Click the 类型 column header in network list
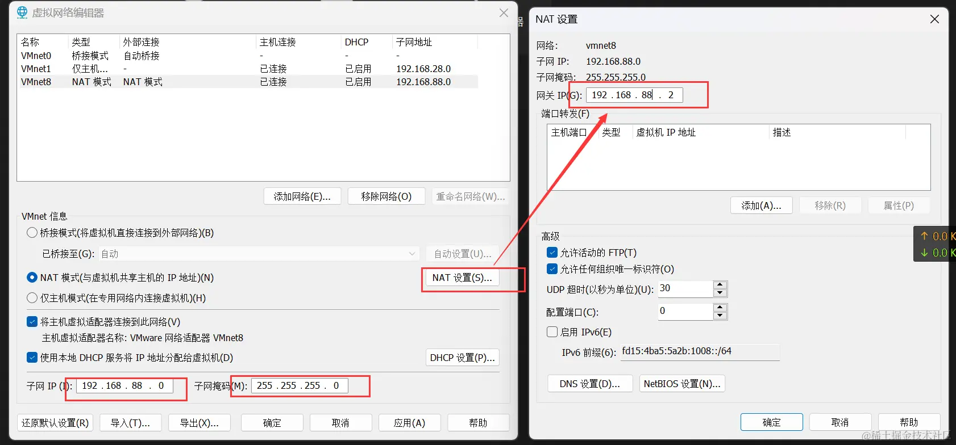 click(94, 42)
